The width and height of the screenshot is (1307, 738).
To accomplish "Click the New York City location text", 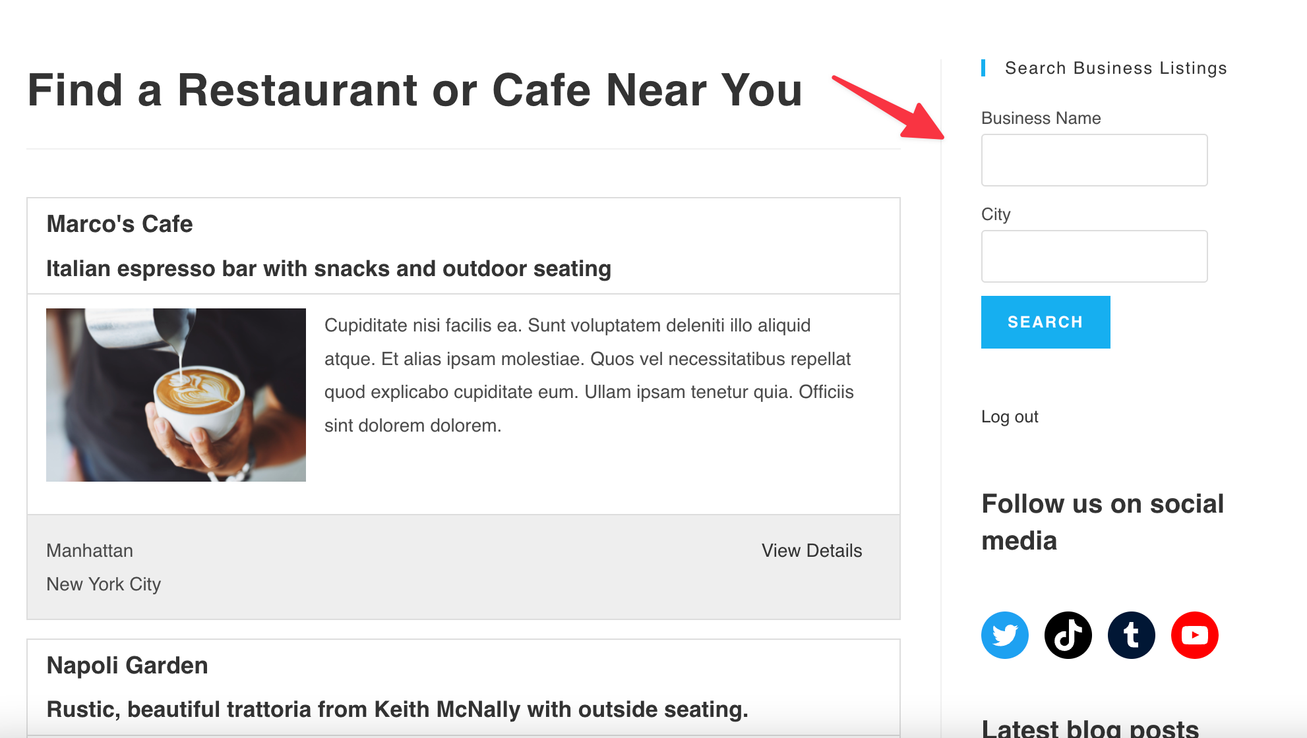I will pos(104,584).
